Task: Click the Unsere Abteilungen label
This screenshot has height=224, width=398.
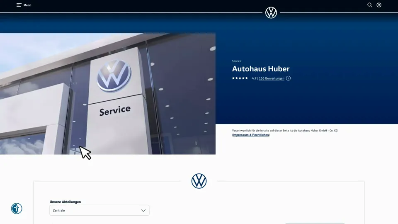Action: [65, 202]
